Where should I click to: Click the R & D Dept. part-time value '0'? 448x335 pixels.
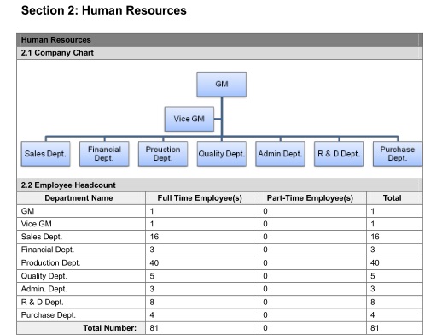coord(265,303)
